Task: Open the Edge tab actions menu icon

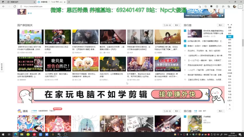Action: [x=3, y=2]
